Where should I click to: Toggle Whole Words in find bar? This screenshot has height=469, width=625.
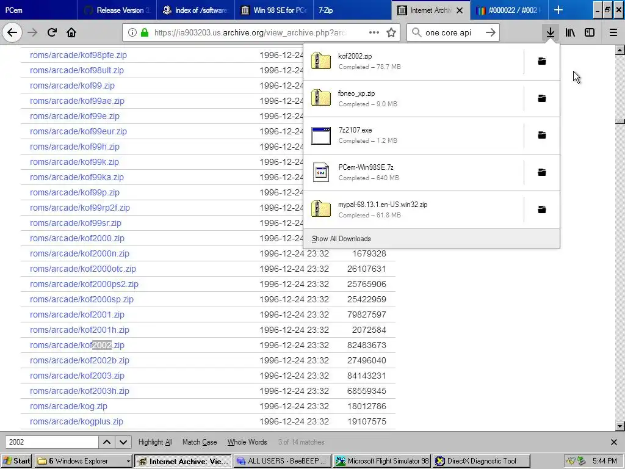point(247,442)
